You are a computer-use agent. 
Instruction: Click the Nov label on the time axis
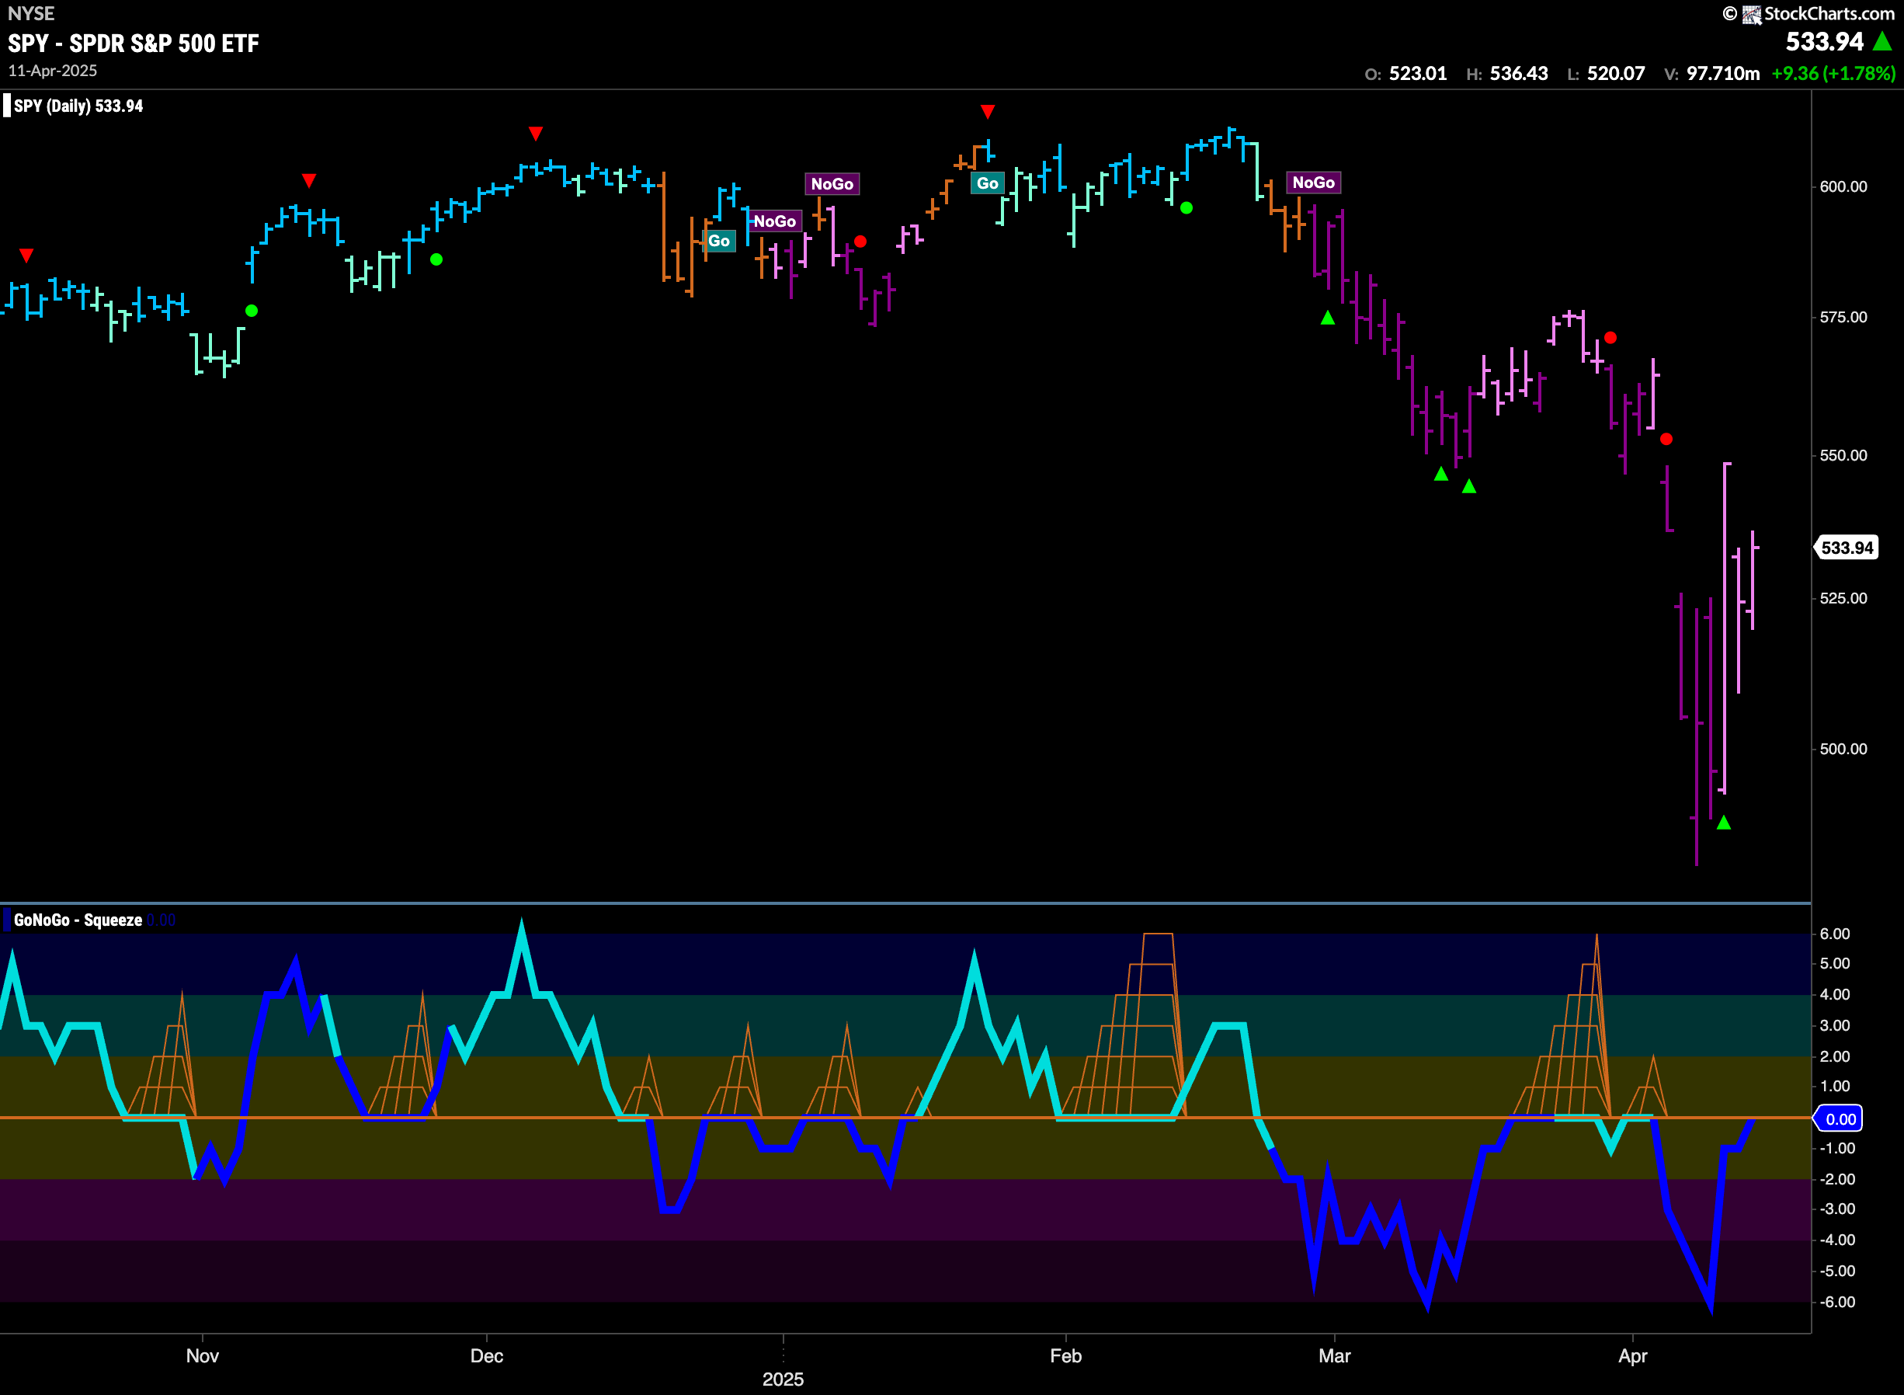(203, 1355)
